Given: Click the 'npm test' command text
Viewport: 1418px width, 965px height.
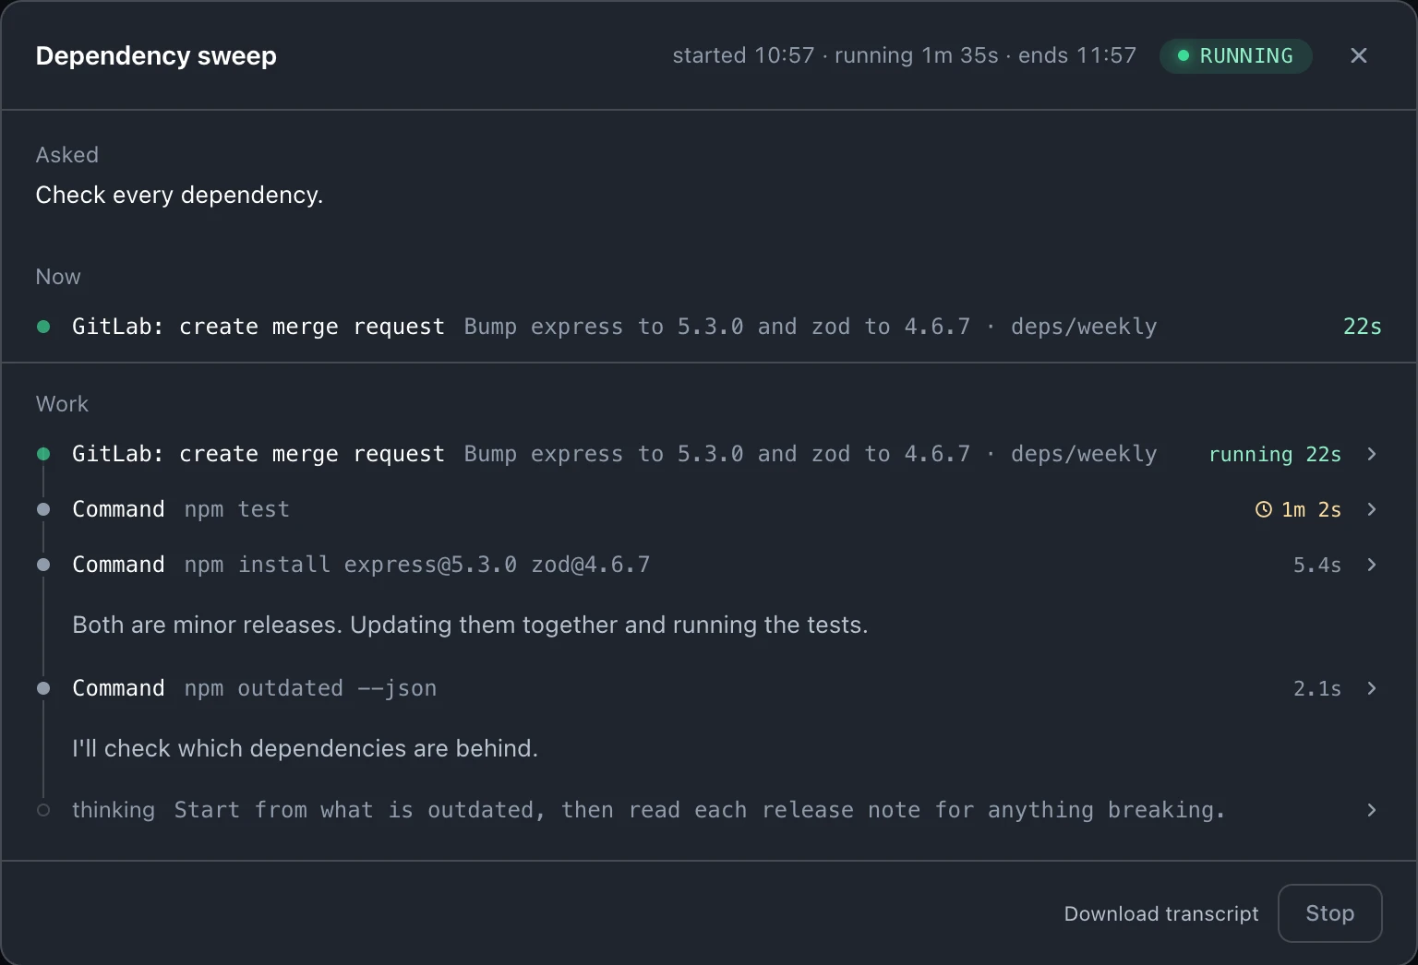Looking at the screenshot, I should (x=237, y=509).
